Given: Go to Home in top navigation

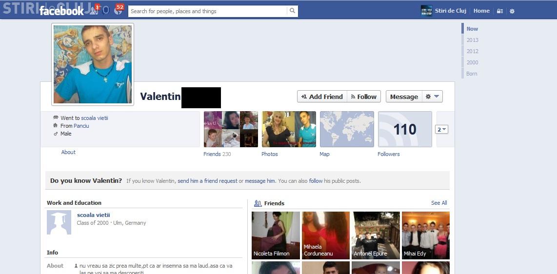Looking at the screenshot, I should click(x=481, y=11).
